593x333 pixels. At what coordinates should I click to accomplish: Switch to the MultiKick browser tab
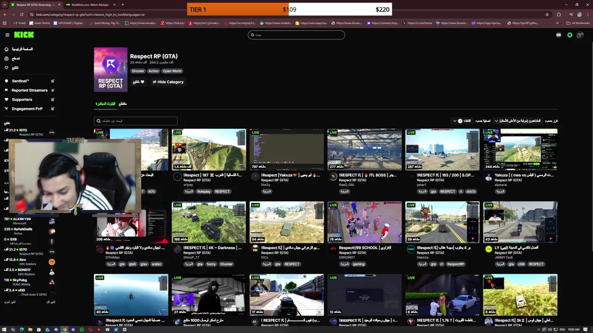point(90,5)
